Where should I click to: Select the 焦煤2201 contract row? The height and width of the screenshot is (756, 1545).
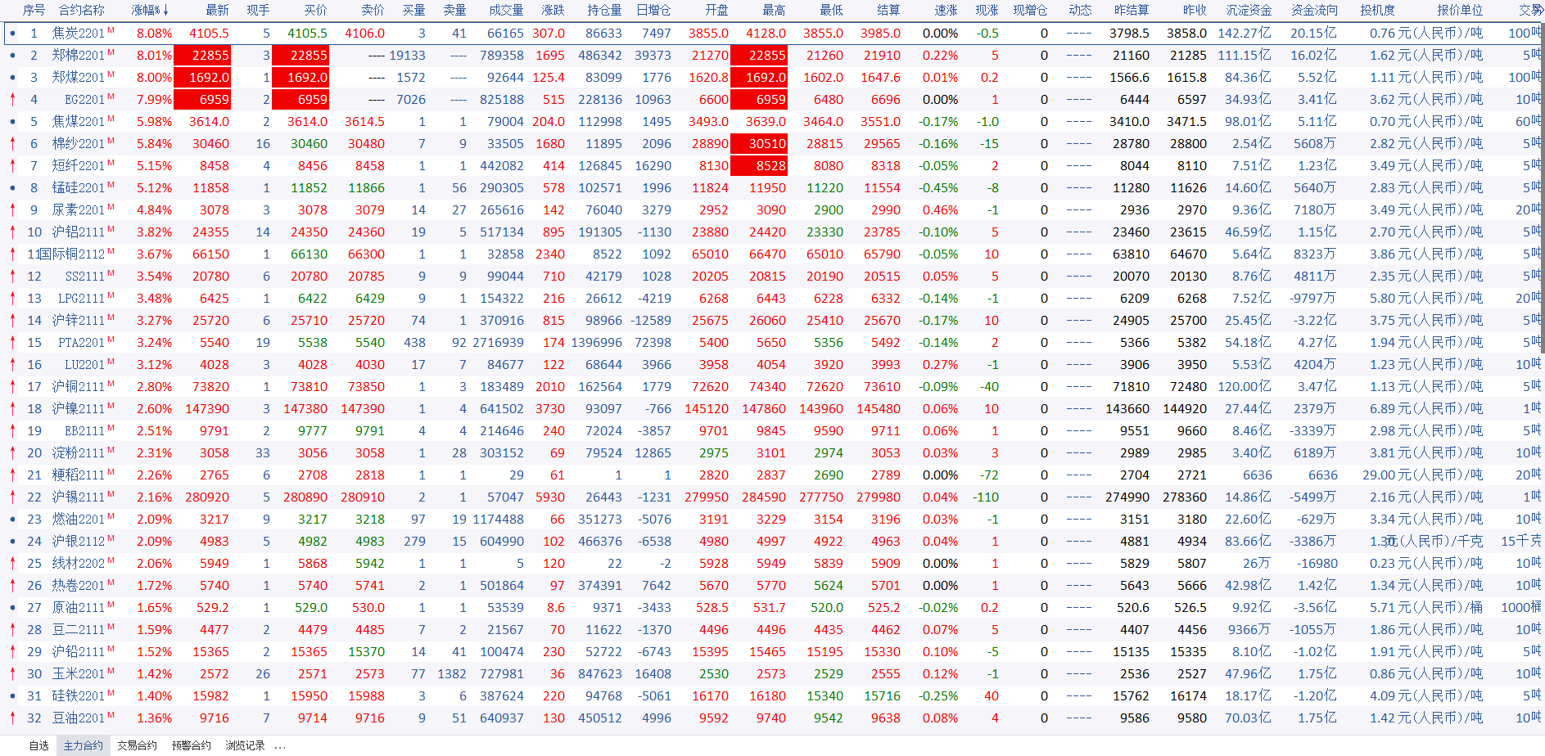(773, 121)
